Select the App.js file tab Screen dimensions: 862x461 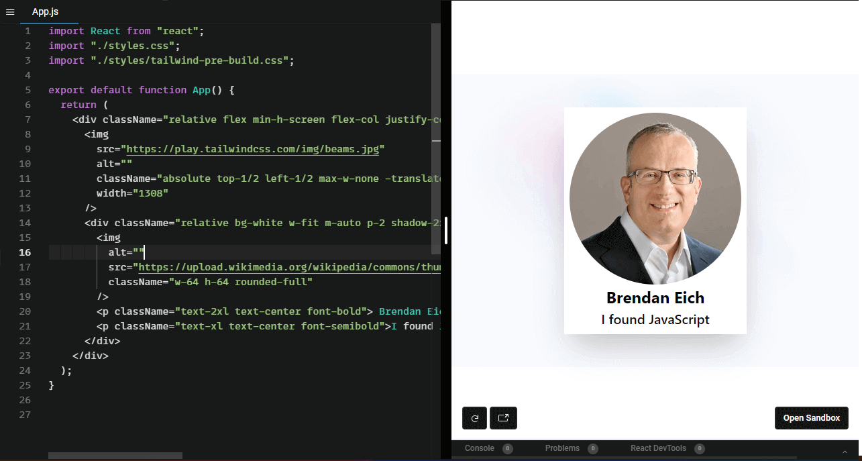point(46,12)
